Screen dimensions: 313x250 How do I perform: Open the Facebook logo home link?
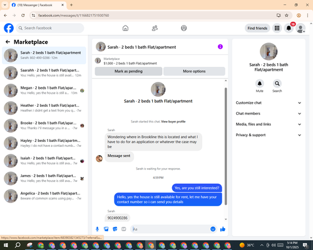click(x=9, y=28)
